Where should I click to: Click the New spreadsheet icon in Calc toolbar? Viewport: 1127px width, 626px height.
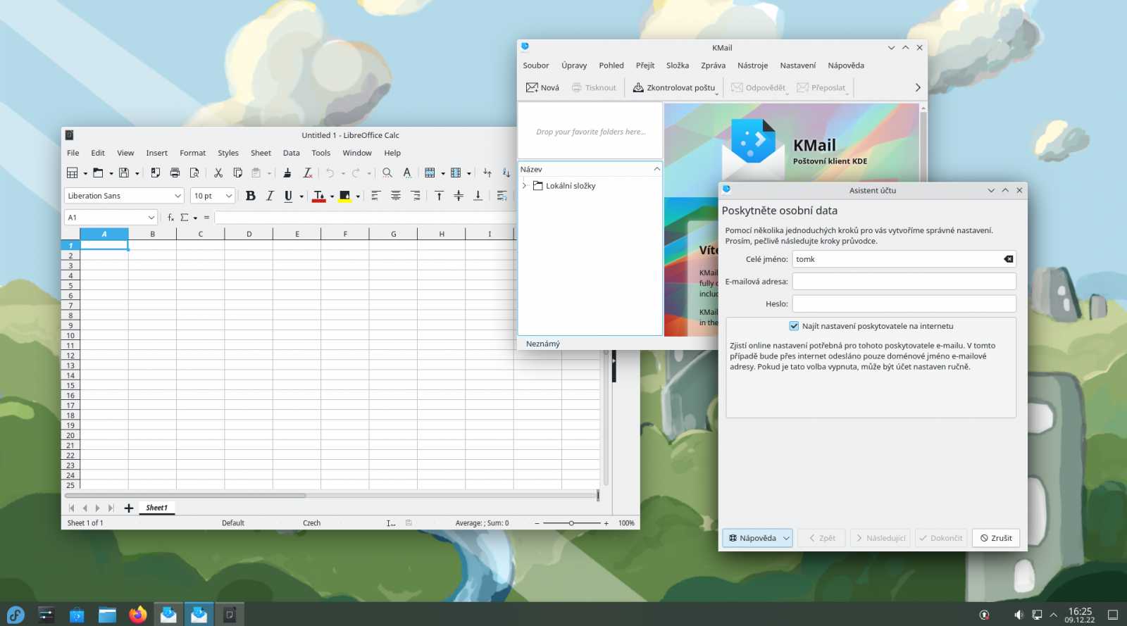pos(72,173)
